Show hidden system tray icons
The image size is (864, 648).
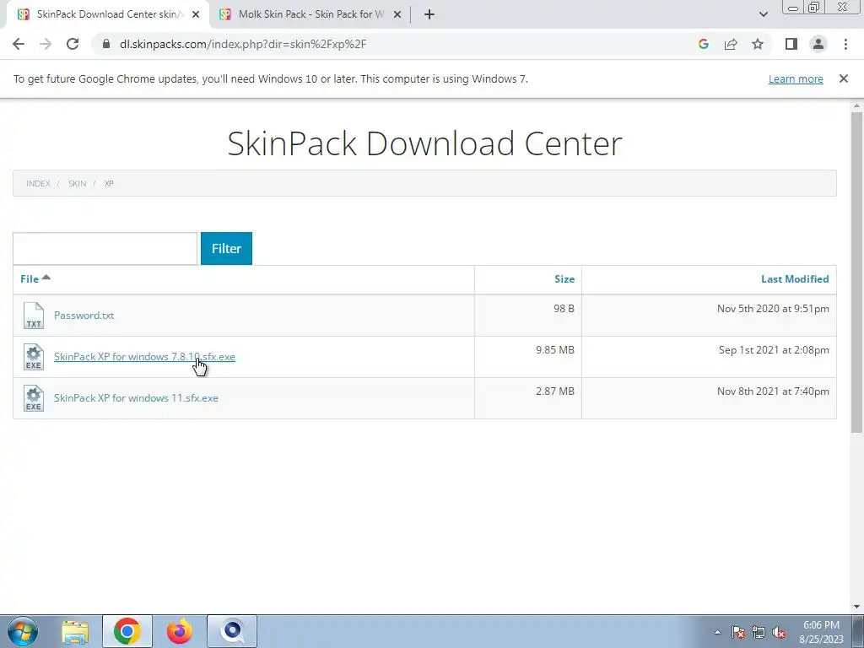tap(717, 632)
